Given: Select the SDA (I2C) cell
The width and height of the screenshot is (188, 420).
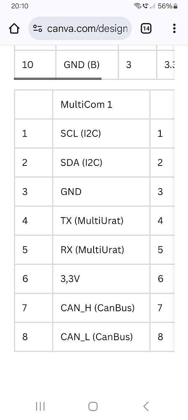Looking at the screenshot, I should 101,163.
